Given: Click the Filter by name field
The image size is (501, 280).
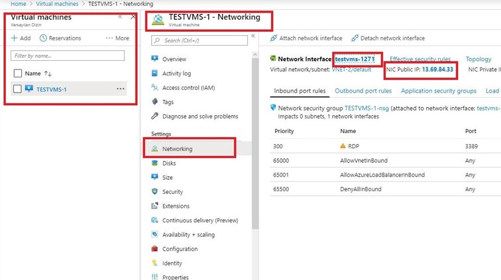Looking at the screenshot, I should tap(68, 56).
